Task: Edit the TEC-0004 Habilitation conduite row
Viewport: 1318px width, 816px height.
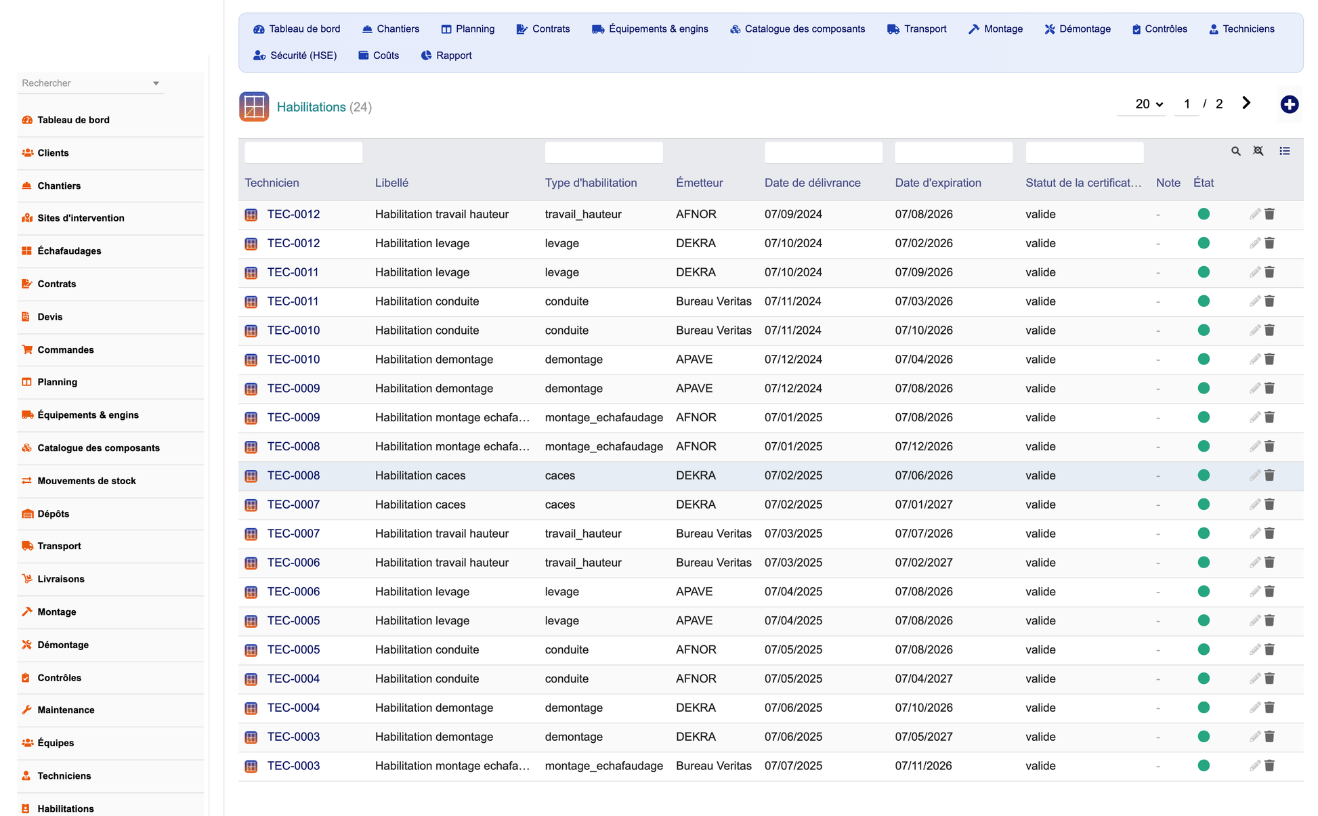Action: click(x=1254, y=679)
